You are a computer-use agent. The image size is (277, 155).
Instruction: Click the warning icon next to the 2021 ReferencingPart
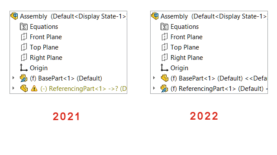34,88
